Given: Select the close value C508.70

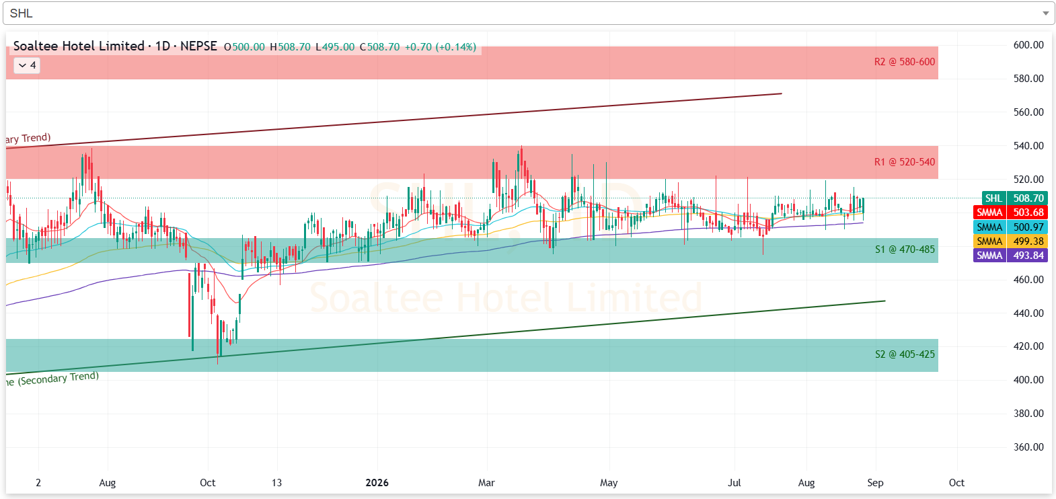Looking at the screenshot, I should [379, 47].
